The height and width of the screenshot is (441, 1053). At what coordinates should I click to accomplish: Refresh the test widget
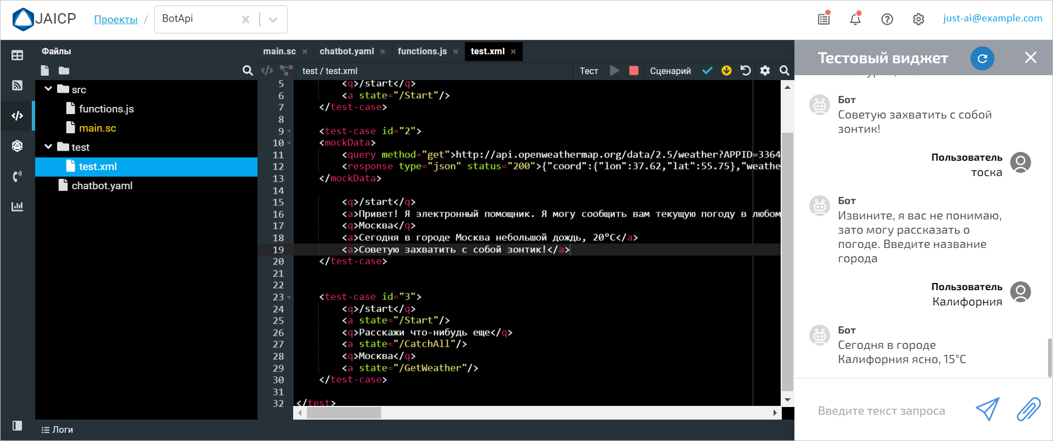(x=982, y=58)
